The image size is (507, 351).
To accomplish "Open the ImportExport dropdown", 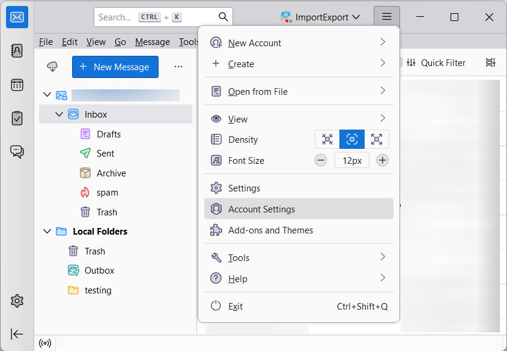I will coord(321,17).
